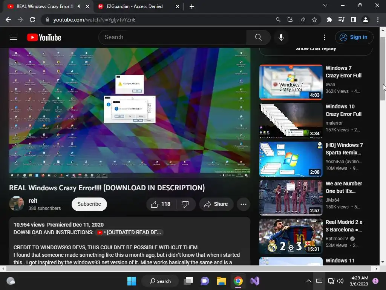The height and width of the screenshot is (290, 386).
Task: Click the Share button under video
Action: point(216,204)
